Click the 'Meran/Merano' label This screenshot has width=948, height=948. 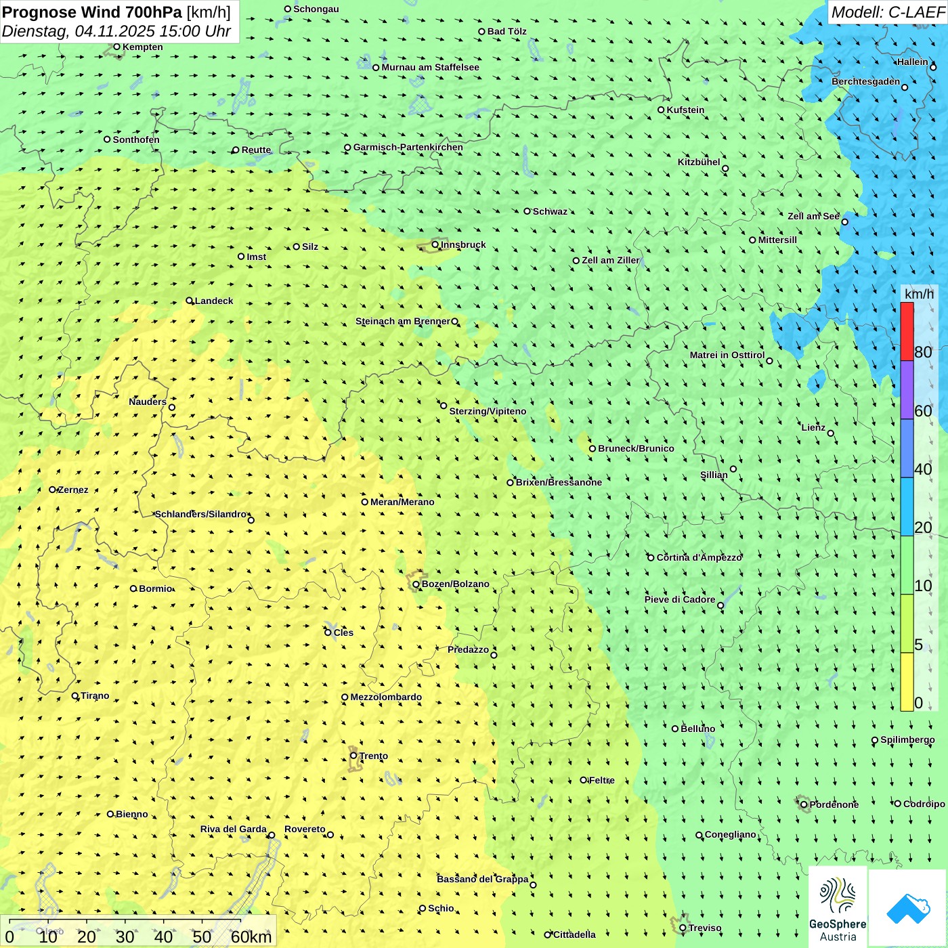pyautogui.click(x=402, y=502)
